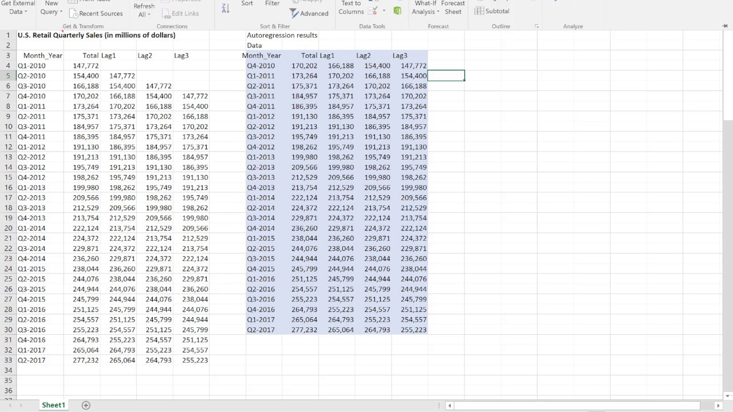Select the U.S. Retail Quarterly Sales title cell
This screenshot has width=733, height=412.
pos(96,35)
